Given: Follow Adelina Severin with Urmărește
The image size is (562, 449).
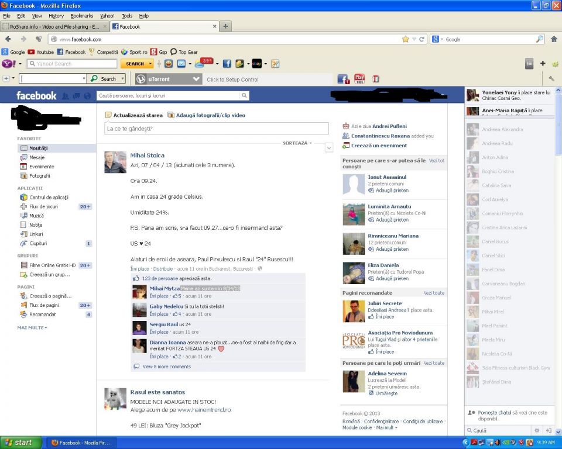Looking at the screenshot, I should pyautogui.click(x=383, y=393).
